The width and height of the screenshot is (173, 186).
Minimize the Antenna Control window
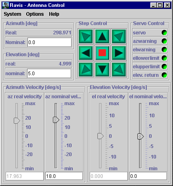pyautogui.click(x=153, y=5)
